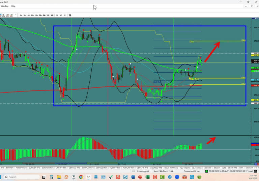Open Calculator from the taskbar
259x181 pixels.
[x=52, y=177]
